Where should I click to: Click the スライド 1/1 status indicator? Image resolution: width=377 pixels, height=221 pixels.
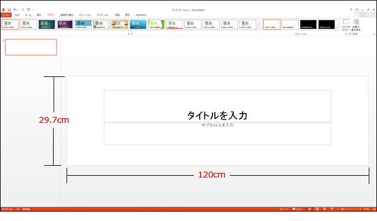(6, 209)
